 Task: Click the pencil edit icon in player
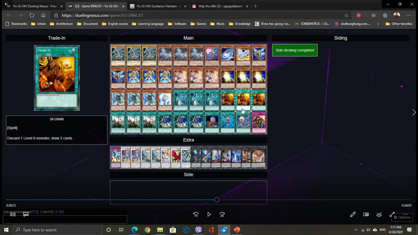click(353, 215)
